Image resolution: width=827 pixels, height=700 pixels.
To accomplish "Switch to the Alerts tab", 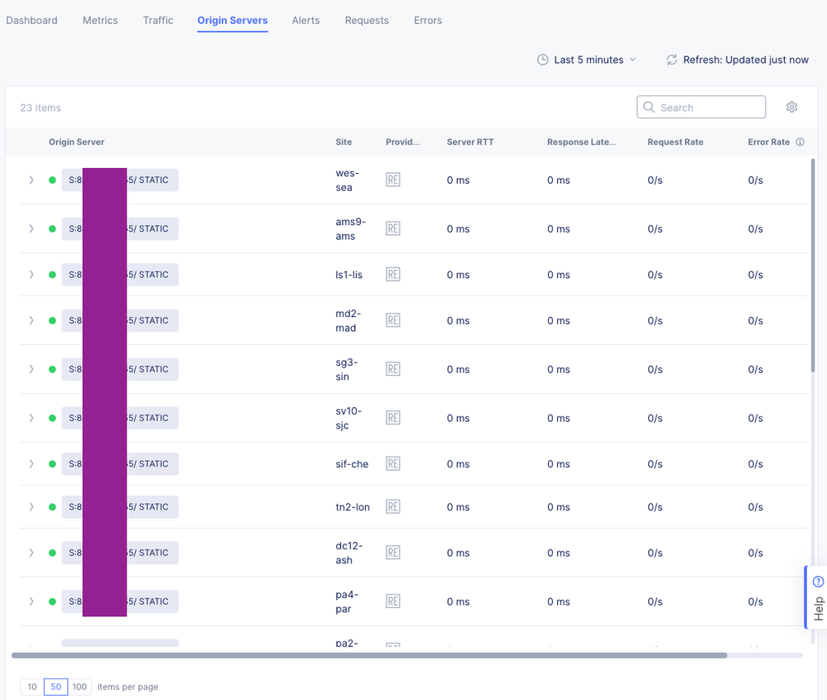I will (x=305, y=21).
